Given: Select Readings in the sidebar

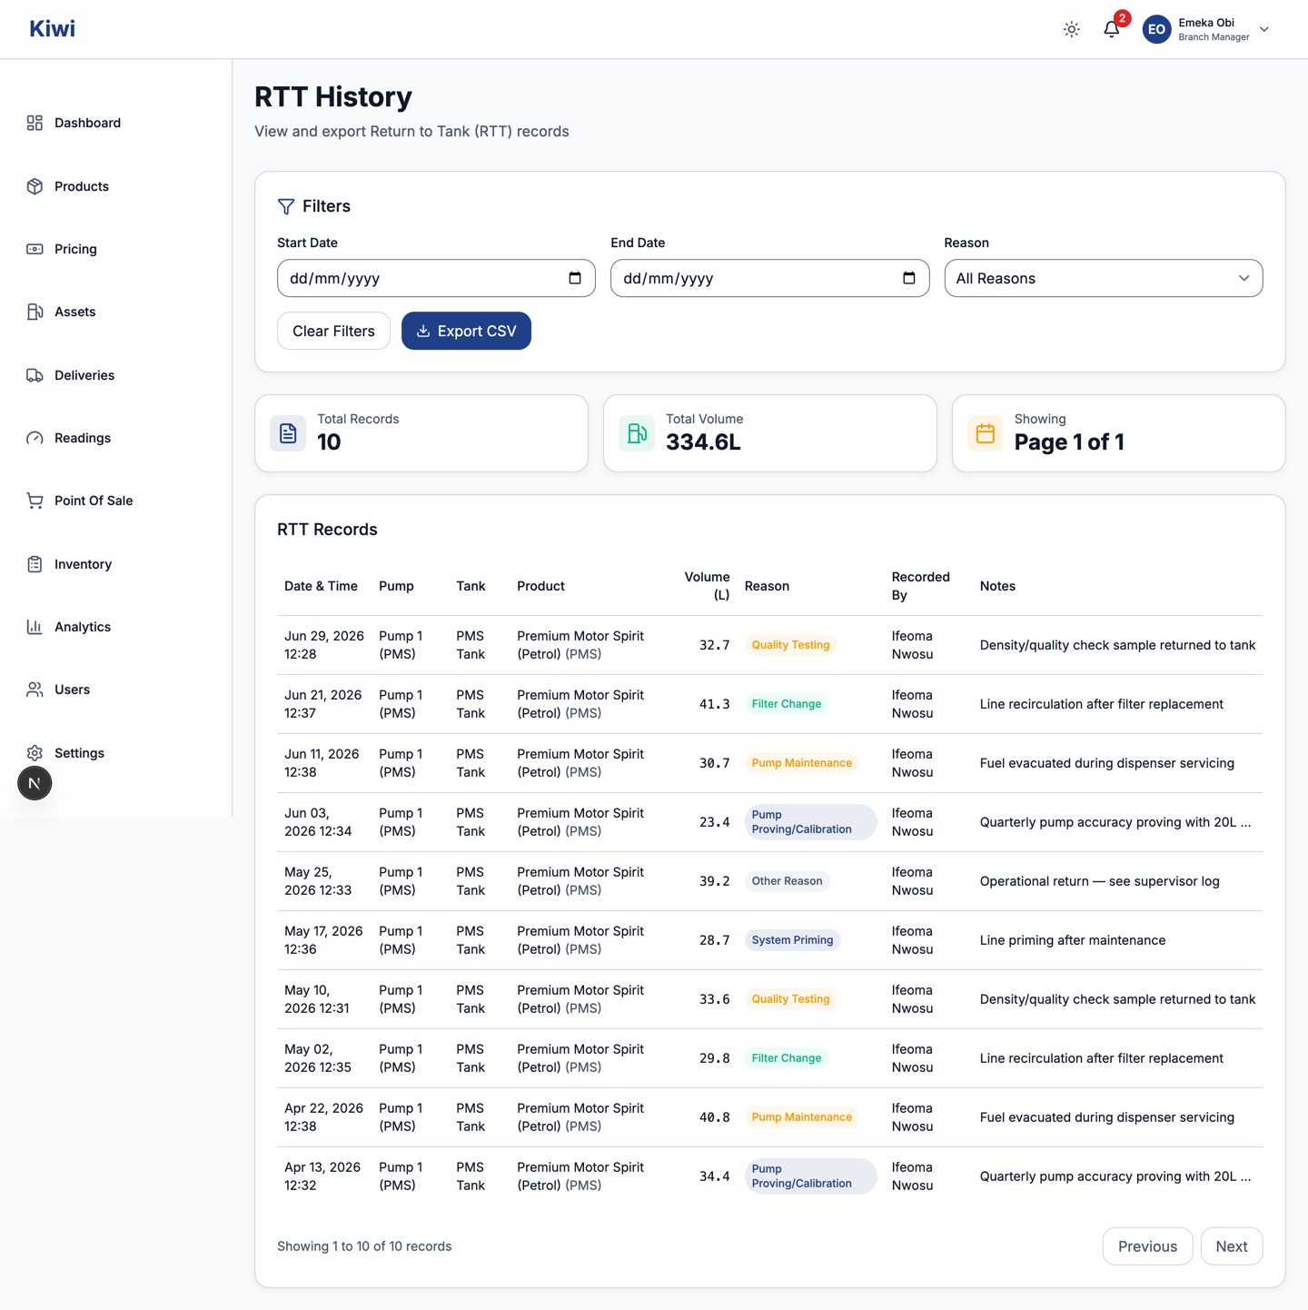Looking at the screenshot, I should pos(83,438).
